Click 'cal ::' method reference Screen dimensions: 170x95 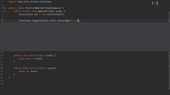click(x=71, y=21)
